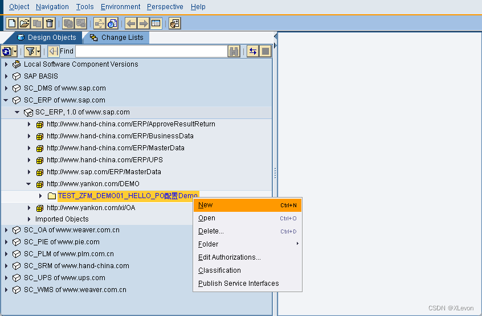Open the Tools menu
482x316 pixels.
tap(85, 7)
